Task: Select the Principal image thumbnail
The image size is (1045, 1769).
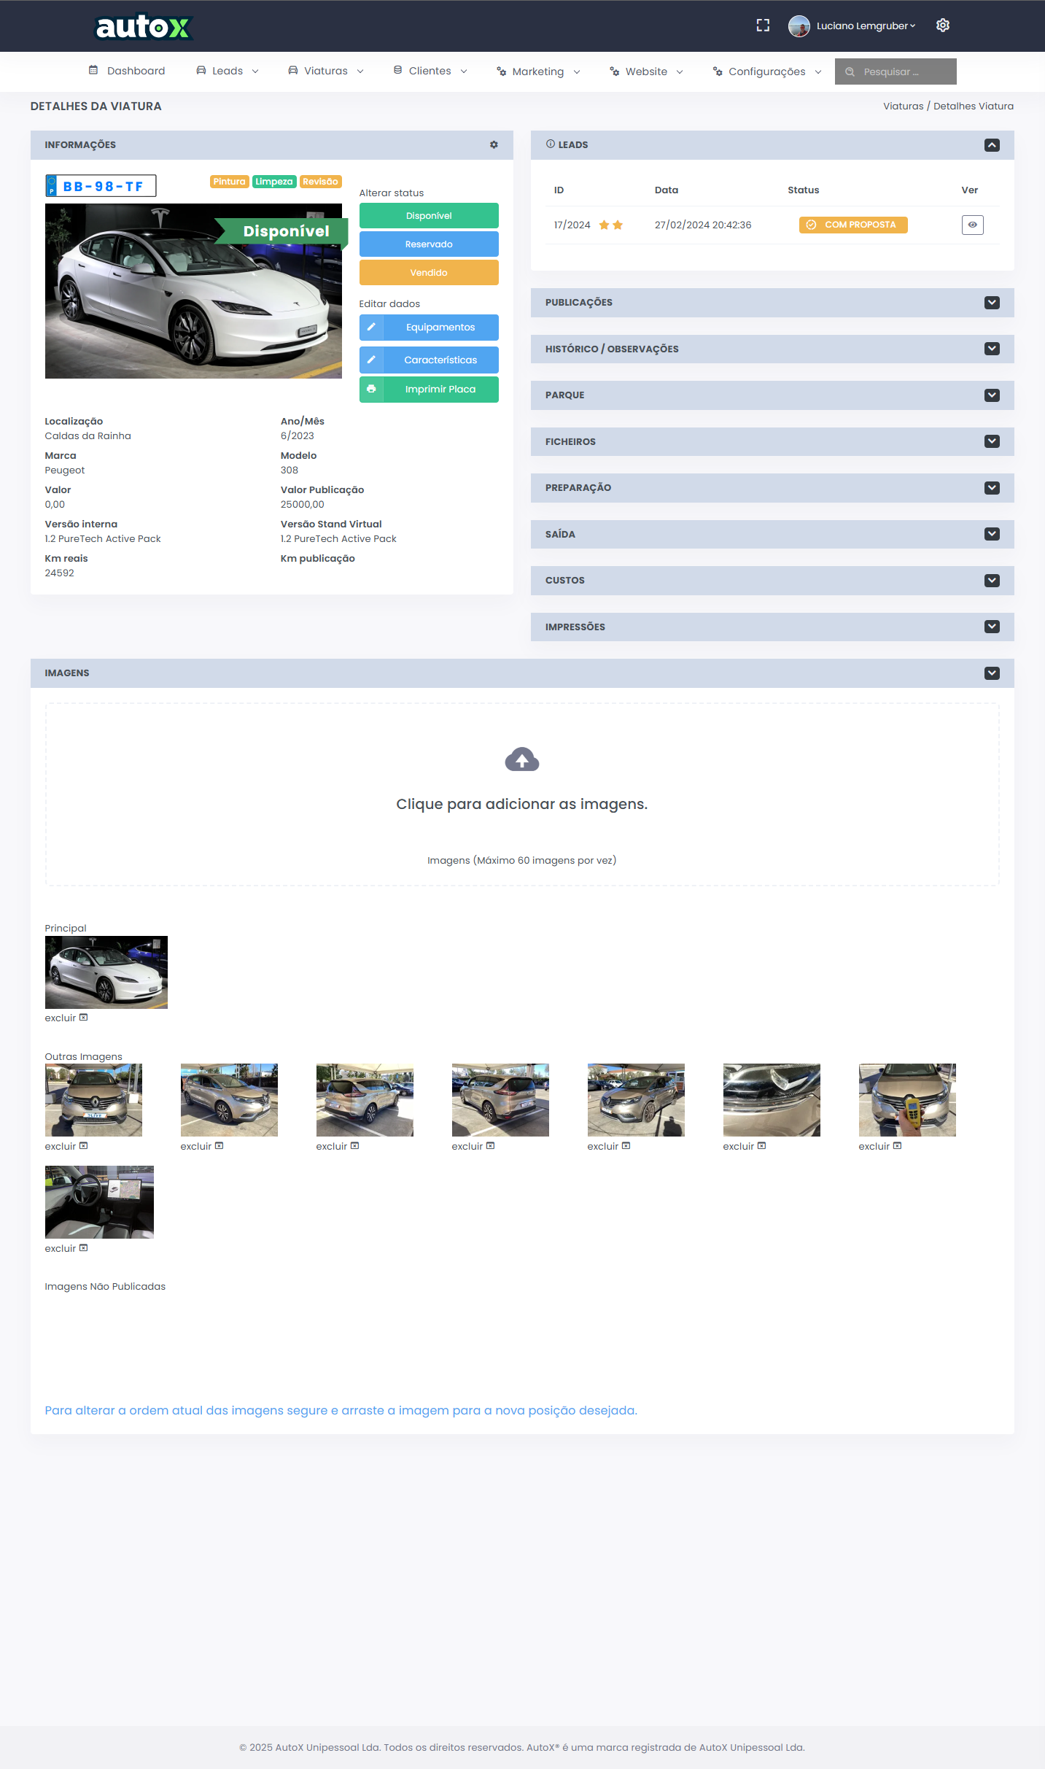Action: [106, 972]
